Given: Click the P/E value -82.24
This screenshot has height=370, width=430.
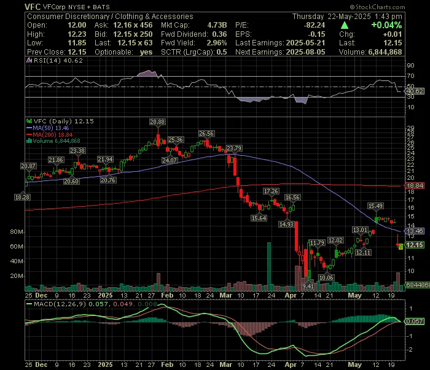Looking at the screenshot, I should click(x=315, y=25).
